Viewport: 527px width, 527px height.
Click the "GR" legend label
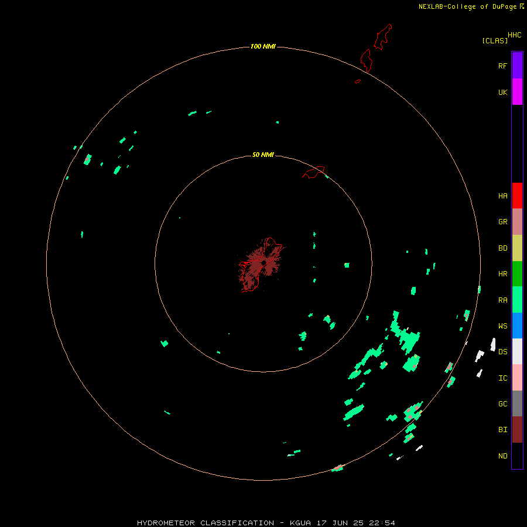click(502, 222)
